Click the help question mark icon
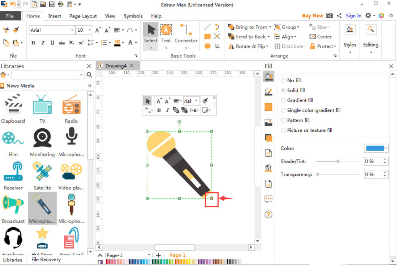Image resolution: width=397 pixels, height=265 pixels. [268, 214]
